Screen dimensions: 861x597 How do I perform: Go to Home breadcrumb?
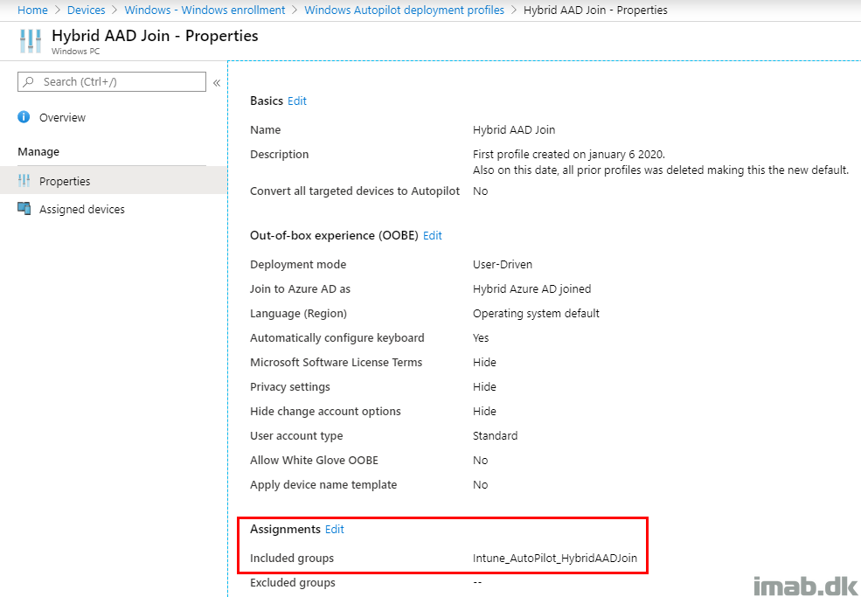(x=32, y=10)
